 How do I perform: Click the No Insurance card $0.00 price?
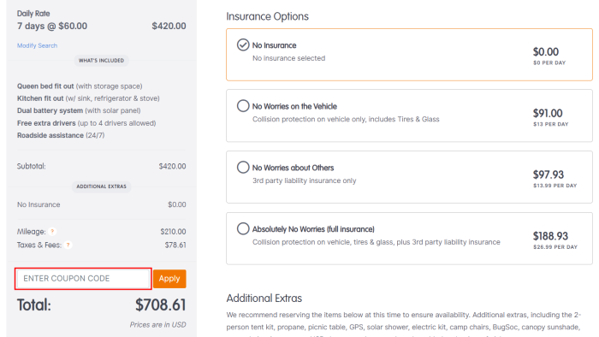click(x=546, y=52)
